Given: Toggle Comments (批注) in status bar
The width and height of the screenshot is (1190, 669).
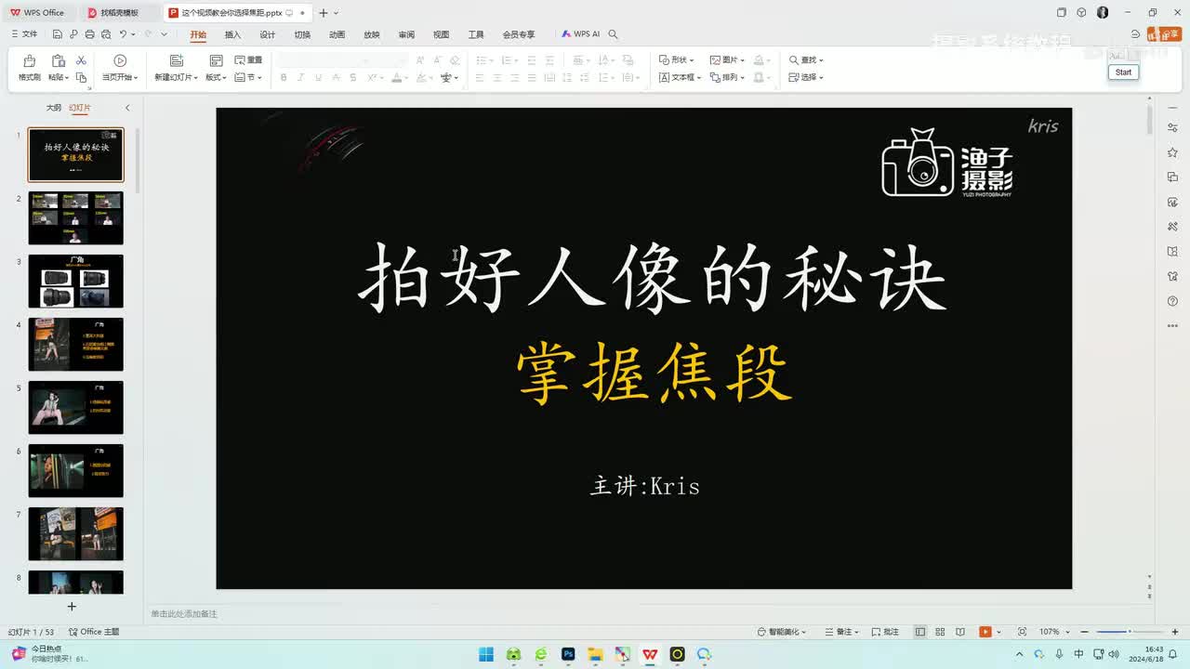Looking at the screenshot, I should pos(886,632).
